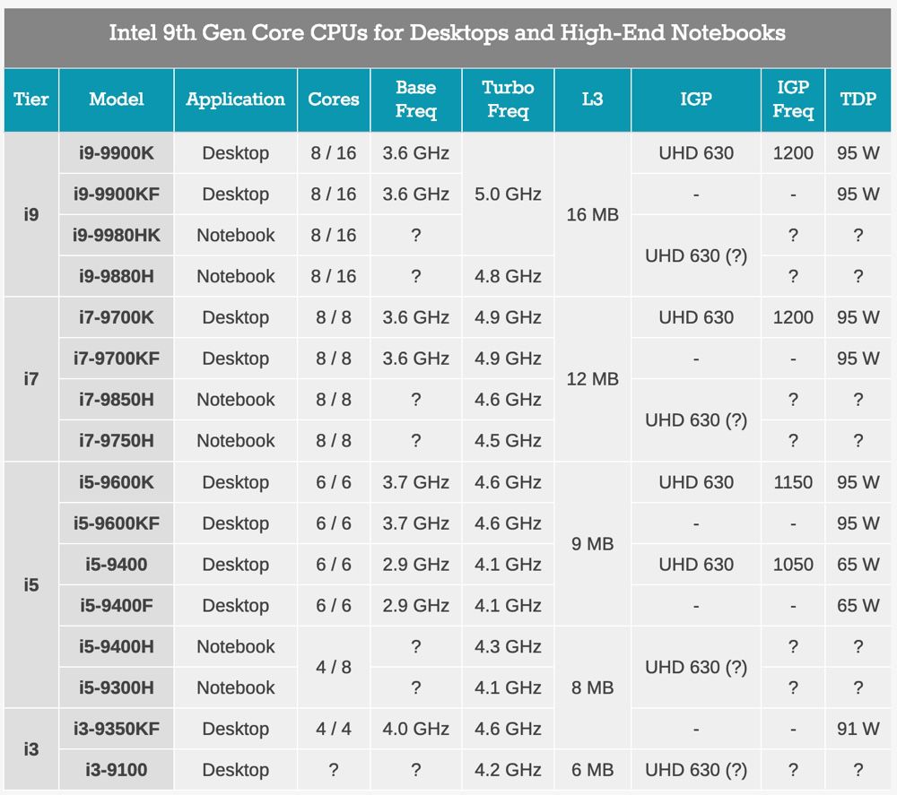
Task: Click the '4.0 GHz' base frequency cell
Action: click(x=416, y=730)
